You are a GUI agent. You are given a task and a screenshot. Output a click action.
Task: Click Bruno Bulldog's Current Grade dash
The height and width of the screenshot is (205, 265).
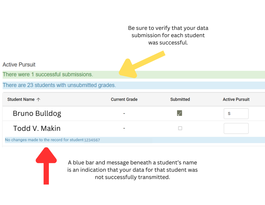[124, 114]
